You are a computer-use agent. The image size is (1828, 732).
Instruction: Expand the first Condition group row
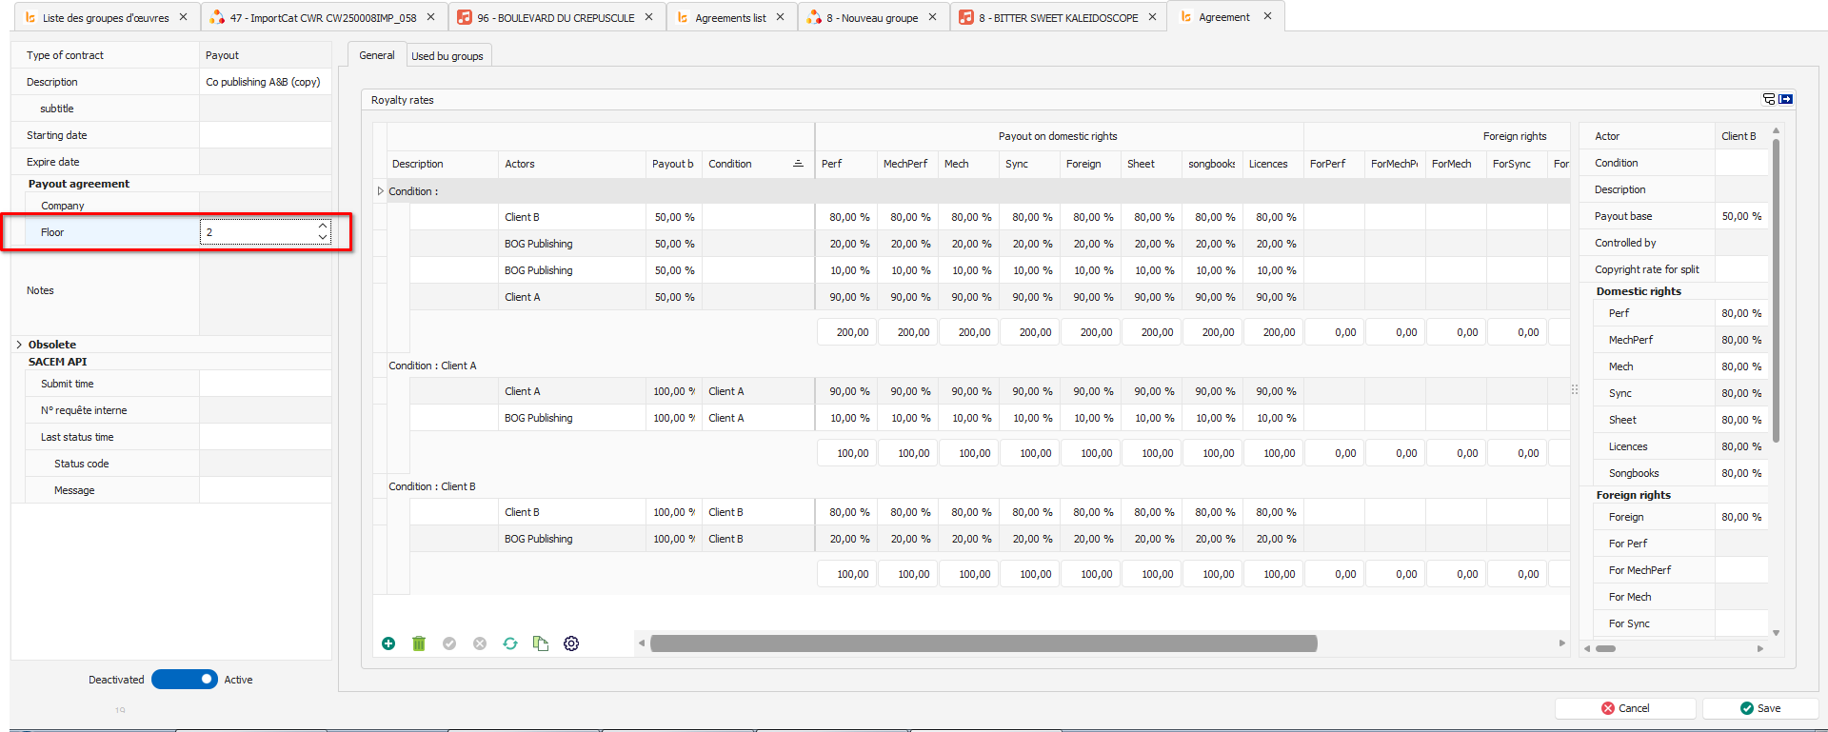coord(381,191)
